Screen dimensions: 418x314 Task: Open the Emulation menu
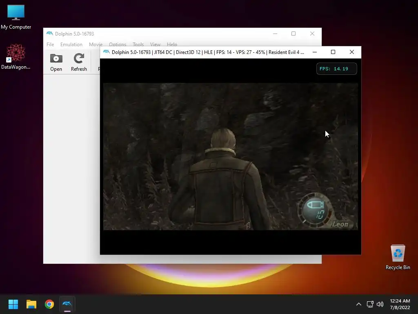click(71, 44)
